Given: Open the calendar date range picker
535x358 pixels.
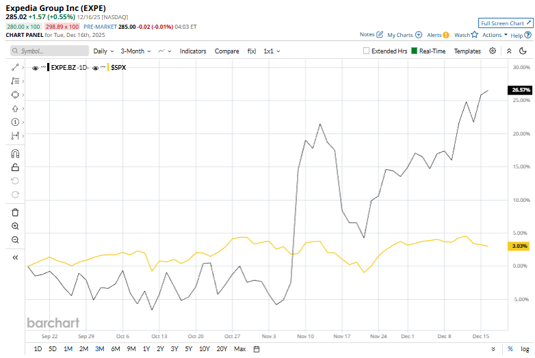Looking at the screenshot, I should 257,349.
